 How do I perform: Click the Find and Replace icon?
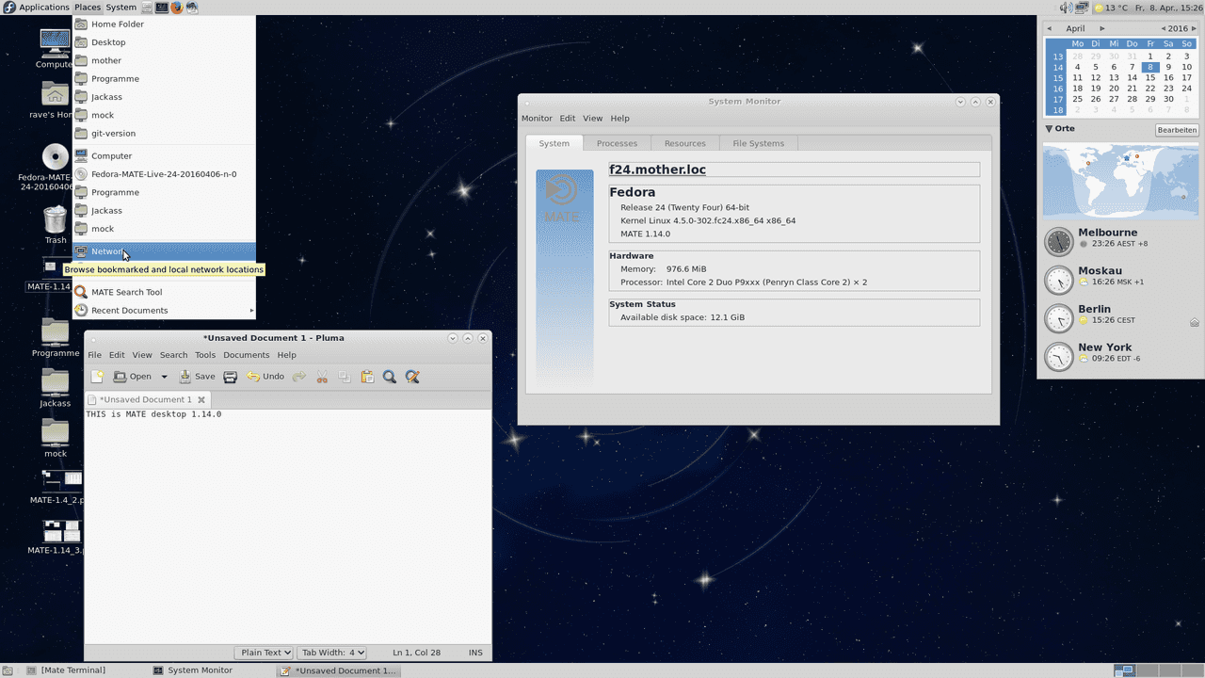point(412,377)
